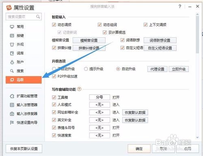
Task: Toggle the 动态组词 checkbox
Action: point(99,25)
